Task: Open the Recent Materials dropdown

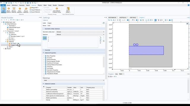Action: [26, 10]
